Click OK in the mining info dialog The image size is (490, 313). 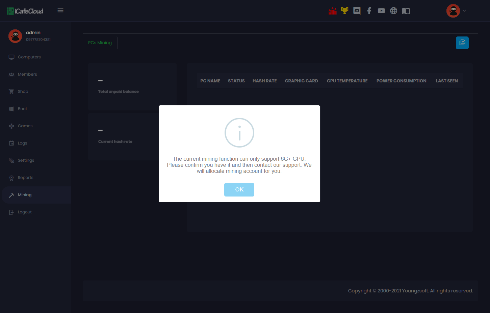[239, 189]
